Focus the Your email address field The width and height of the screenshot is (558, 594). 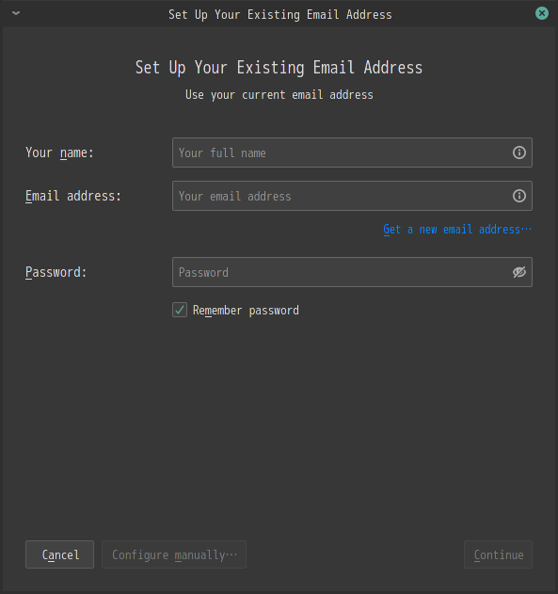point(352,196)
